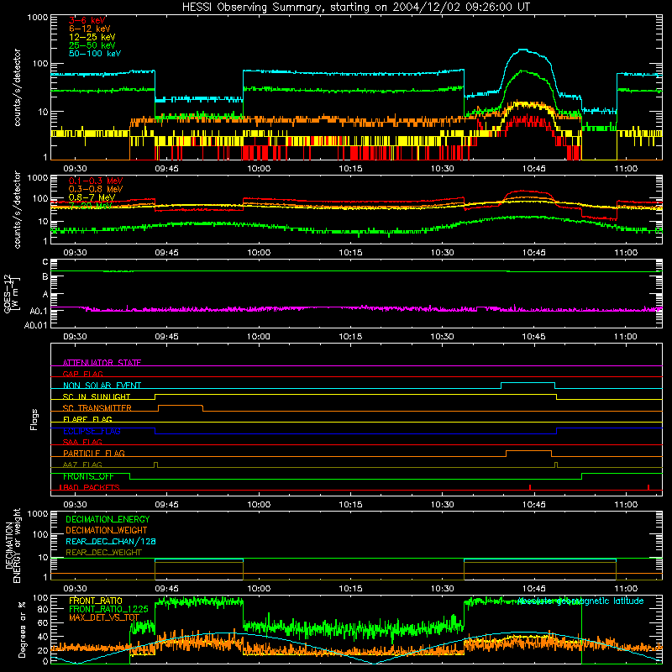This screenshot has height=672, width=672.
Task: Click the yellow FRONT_RATIO legend label
Action: (x=96, y=601)
